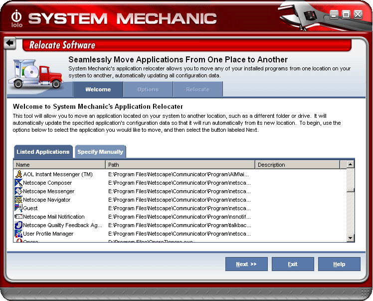The height and width of the screenshot is (301, 373).
Task: Minimize the System Mechanic window
Action: pos(334,14)
